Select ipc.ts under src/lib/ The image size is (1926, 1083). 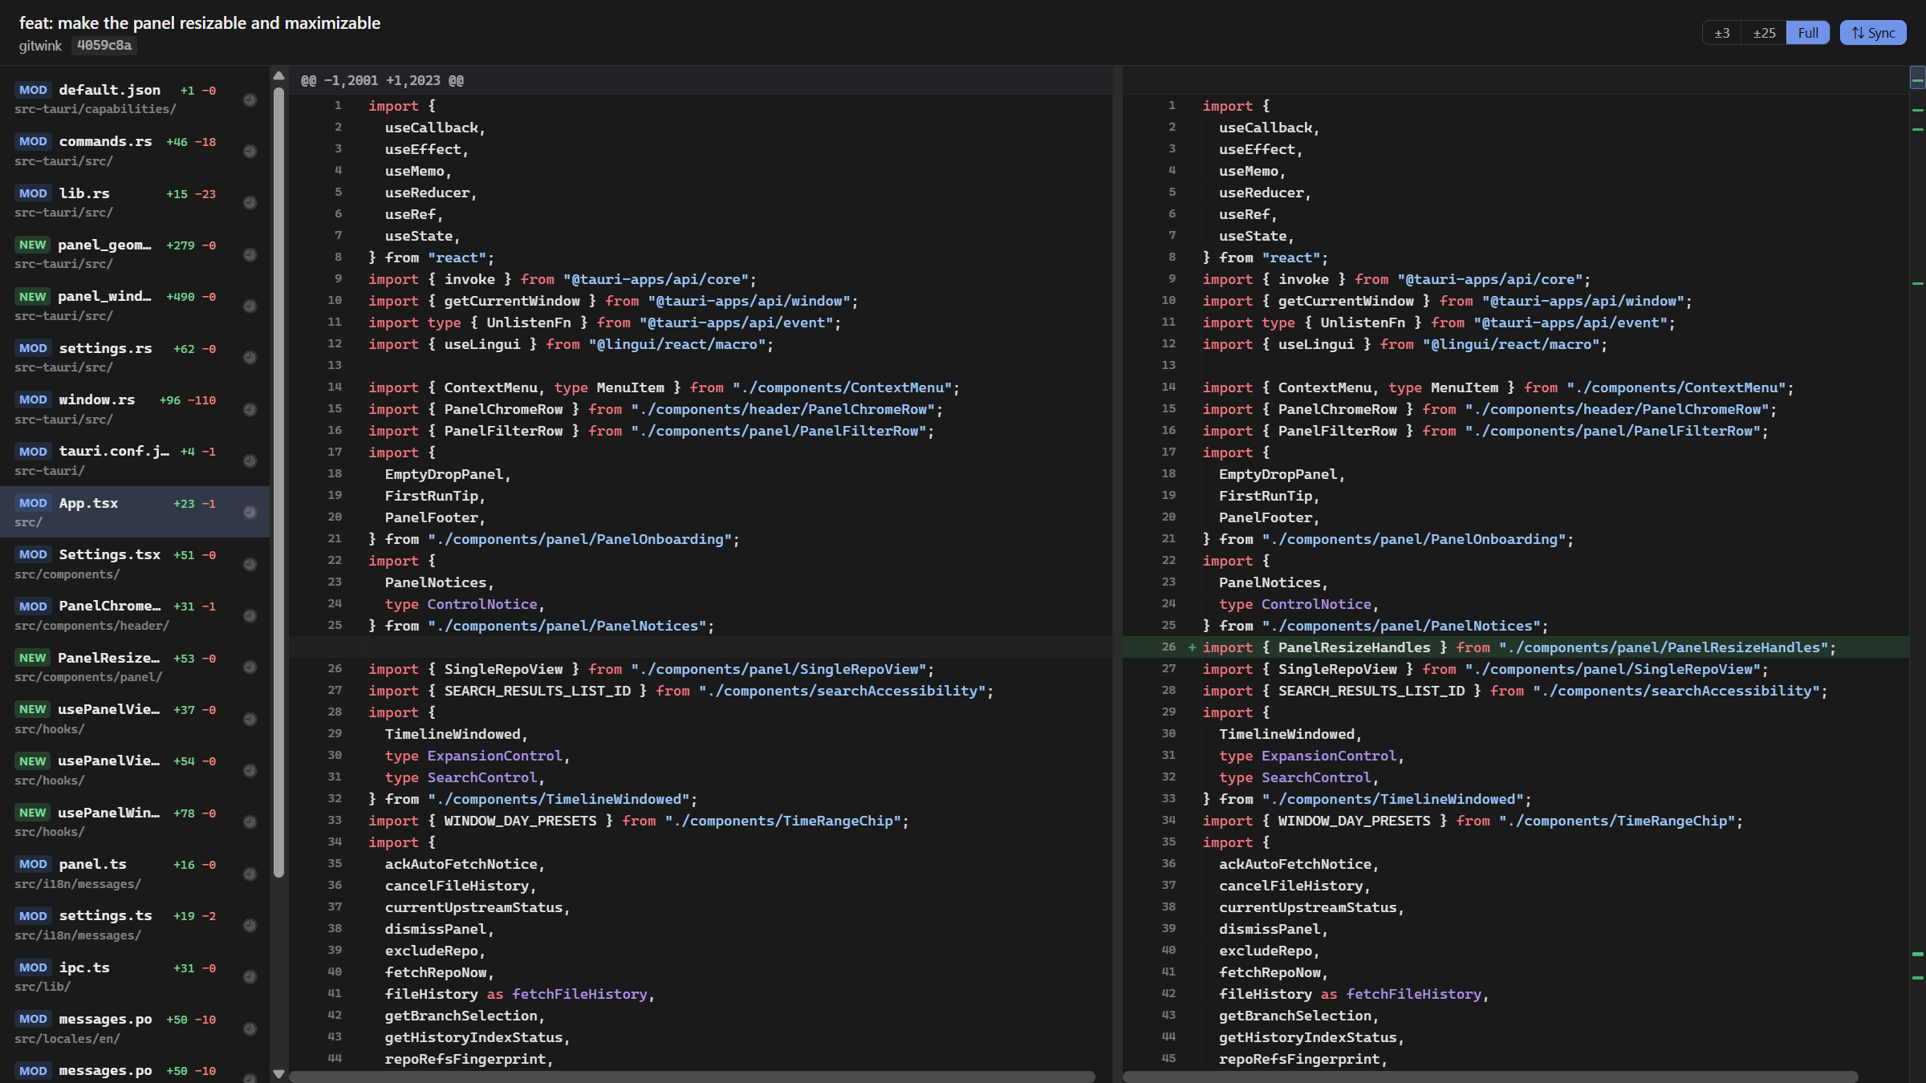tap(135, 976)
